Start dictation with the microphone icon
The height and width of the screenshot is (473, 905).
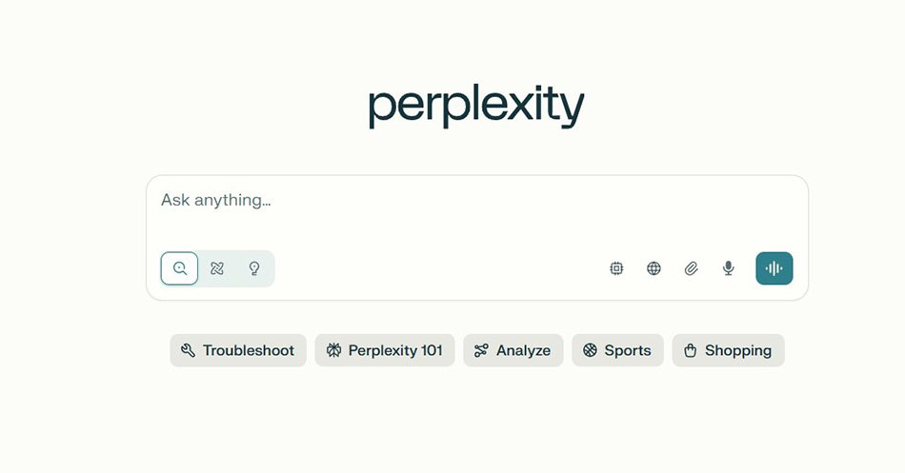coord(729,268)
